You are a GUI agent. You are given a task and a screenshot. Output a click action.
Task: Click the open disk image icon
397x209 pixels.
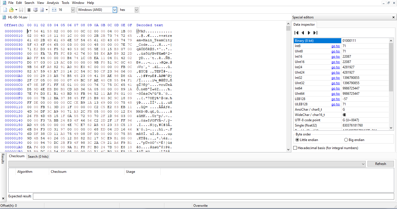point(42,10)
